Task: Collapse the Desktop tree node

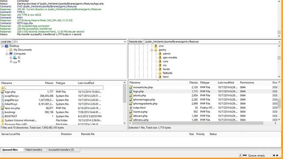Action: tap(3, 46)
